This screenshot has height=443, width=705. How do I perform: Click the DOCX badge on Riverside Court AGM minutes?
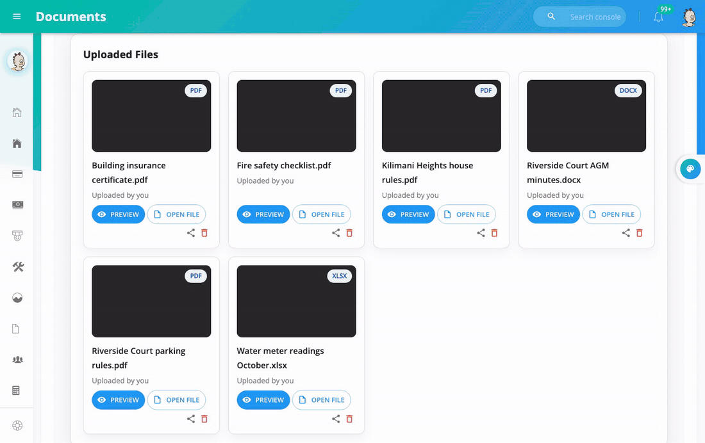tap(628, 90)
